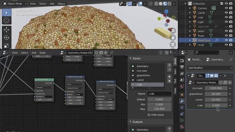Open viewport overlays dropdown arrow
Image resolution: width=235 pixels, height=132 pixels.
click(x=144, y=4)
